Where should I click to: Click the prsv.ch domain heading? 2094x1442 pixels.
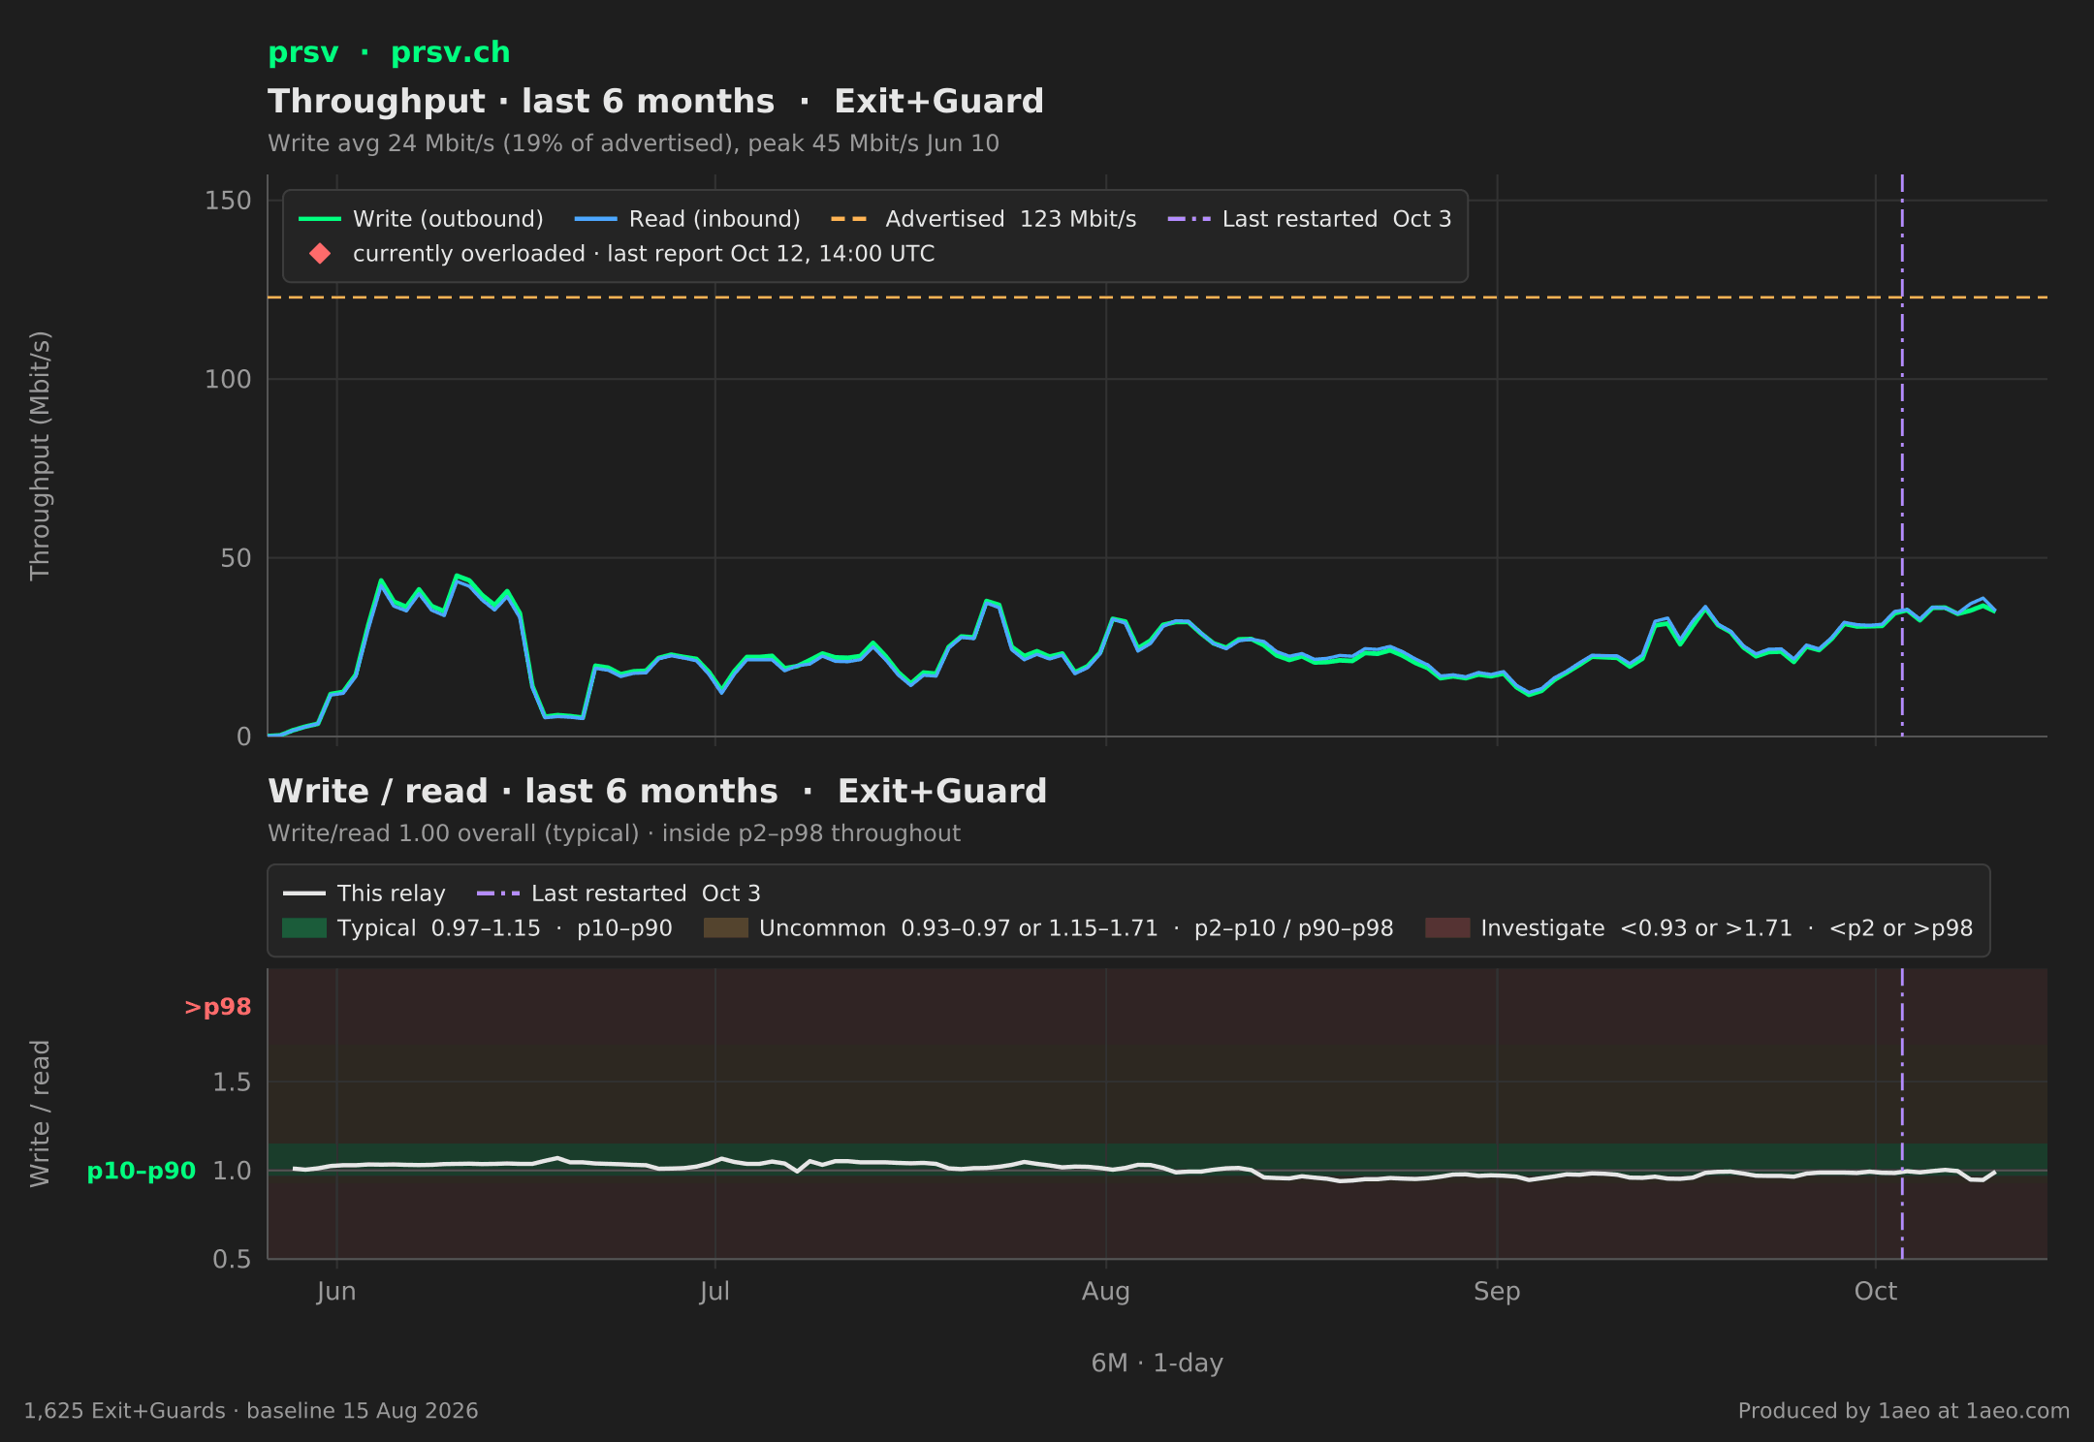[450, 52]
